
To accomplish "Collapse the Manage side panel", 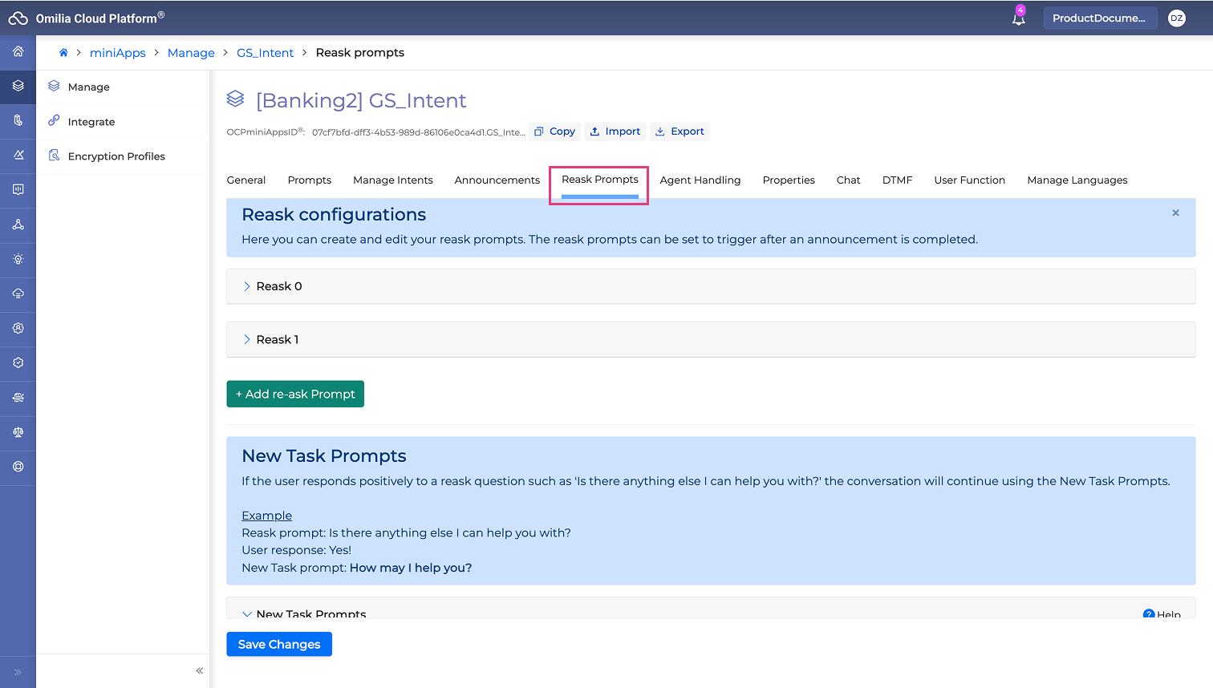I will (199, 670).
